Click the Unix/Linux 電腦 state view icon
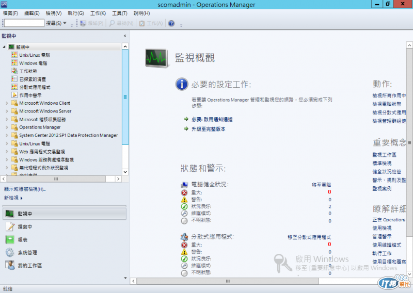This screenshot has height=293, width=413. click(14, 55)
